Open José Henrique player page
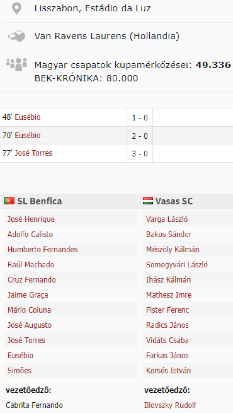Screen dimensions: 233x413 [31, 219]
